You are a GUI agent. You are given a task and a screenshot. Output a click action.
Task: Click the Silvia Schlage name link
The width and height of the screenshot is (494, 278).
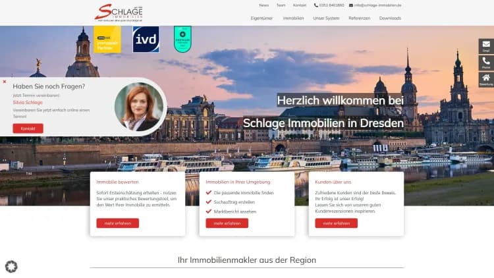point(28,102)
